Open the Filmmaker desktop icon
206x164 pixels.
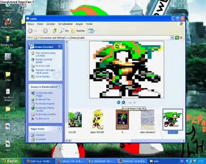point(8,58)
